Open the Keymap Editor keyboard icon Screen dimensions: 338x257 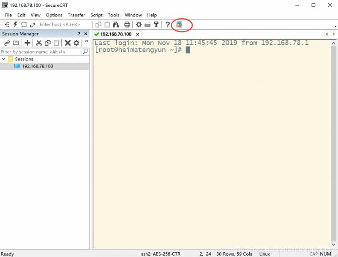click(147, 25)
